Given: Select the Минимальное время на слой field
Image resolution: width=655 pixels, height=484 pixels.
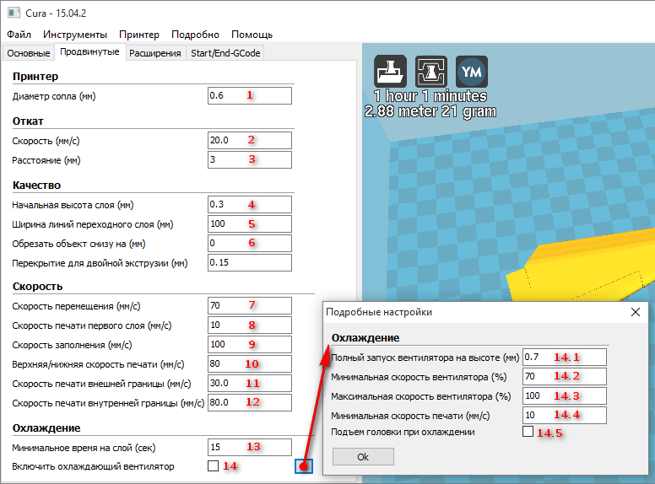Looking at the screenshot, I should point(249,447).
